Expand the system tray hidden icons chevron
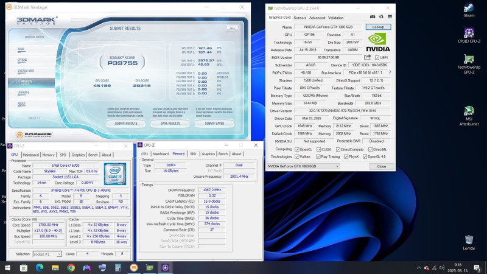This screenshot has height=274, width=487. (x=419, y=268)
